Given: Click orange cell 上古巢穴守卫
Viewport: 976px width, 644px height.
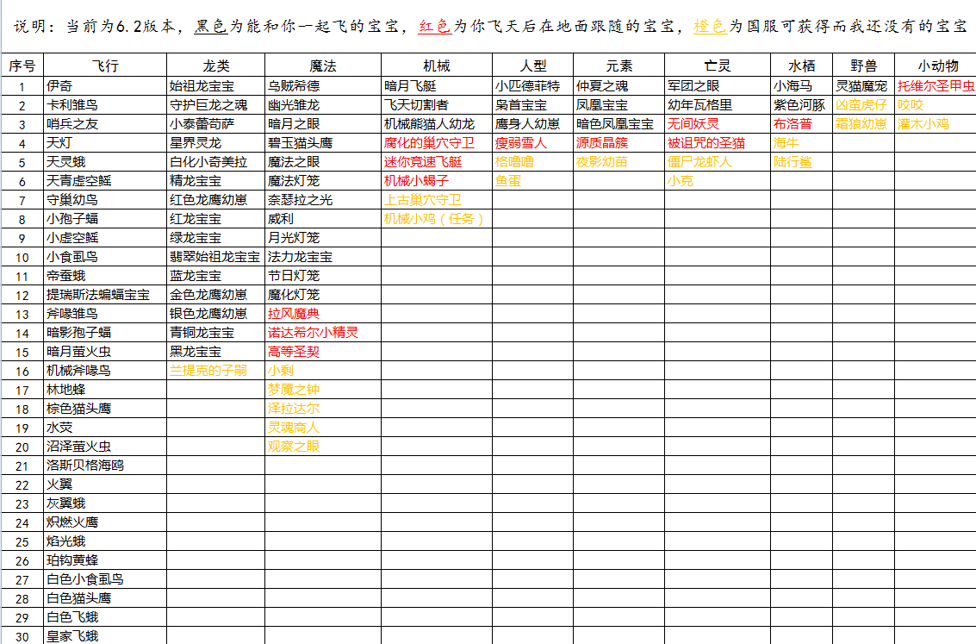Looking at the screenshot, I should pos(437,199).
